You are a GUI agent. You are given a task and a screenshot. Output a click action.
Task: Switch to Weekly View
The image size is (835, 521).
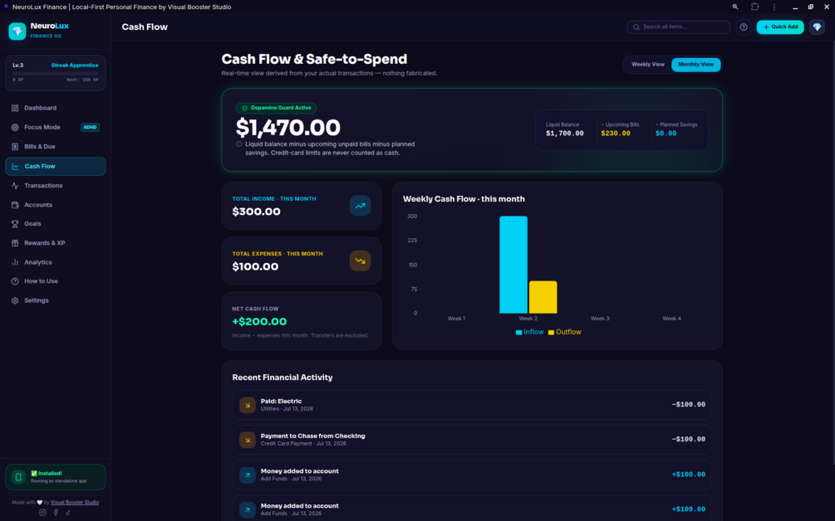(647, 65)
